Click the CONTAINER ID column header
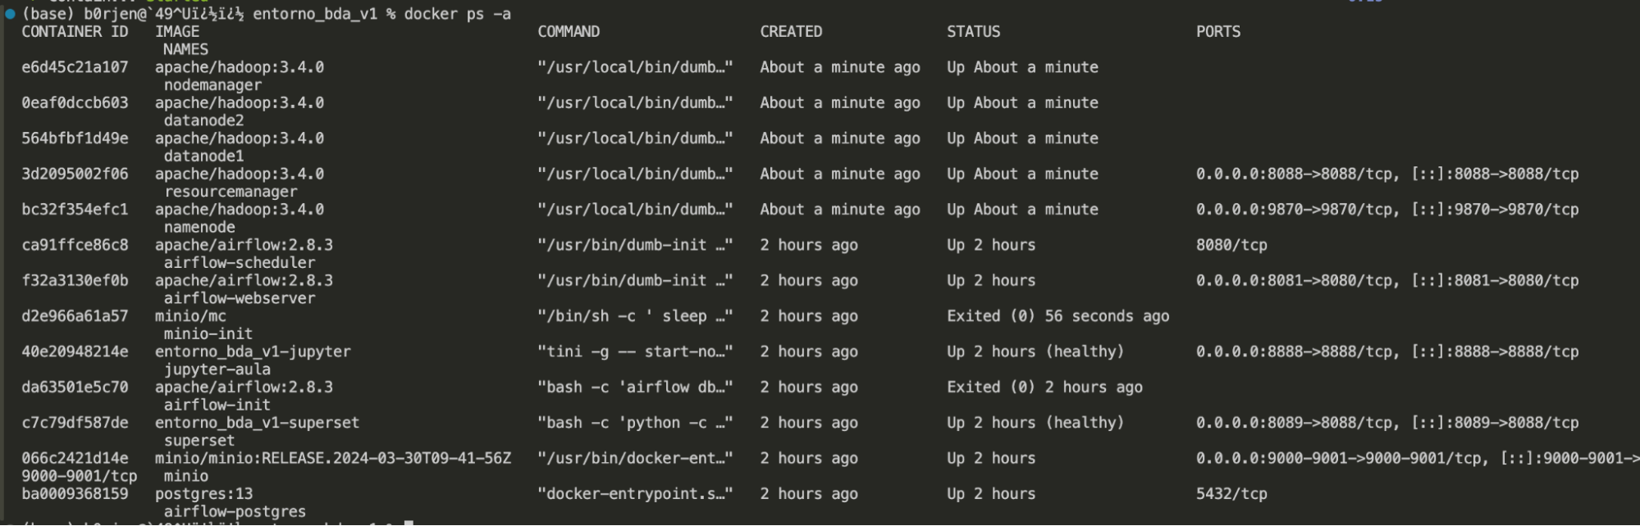 pyautogui.click(x=75, y=32)
